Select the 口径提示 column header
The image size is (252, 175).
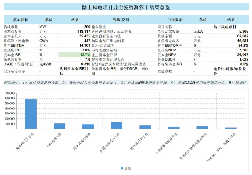pos(175,20)
